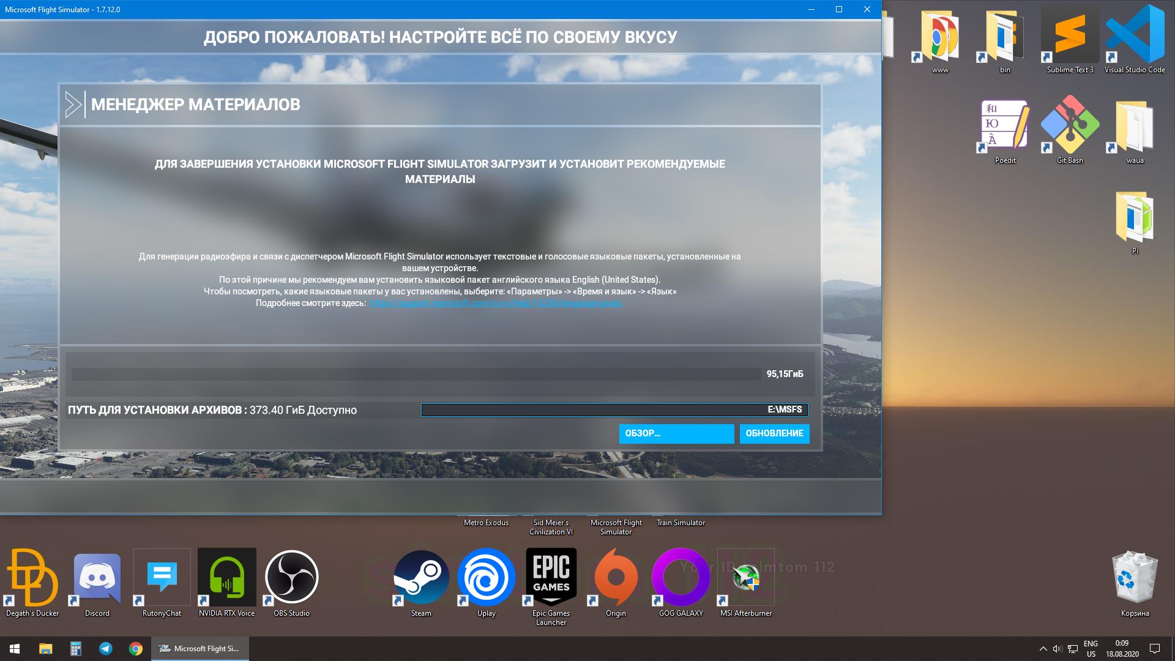This screenshot has height=661, width=1175.
Task: Select Sid Meier's Civilization VI desktop label
Action: 551,527
